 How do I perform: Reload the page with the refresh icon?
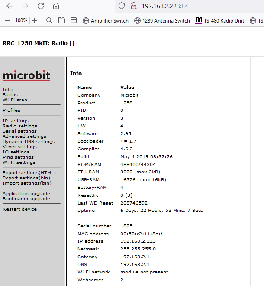[x=41, y=6]
